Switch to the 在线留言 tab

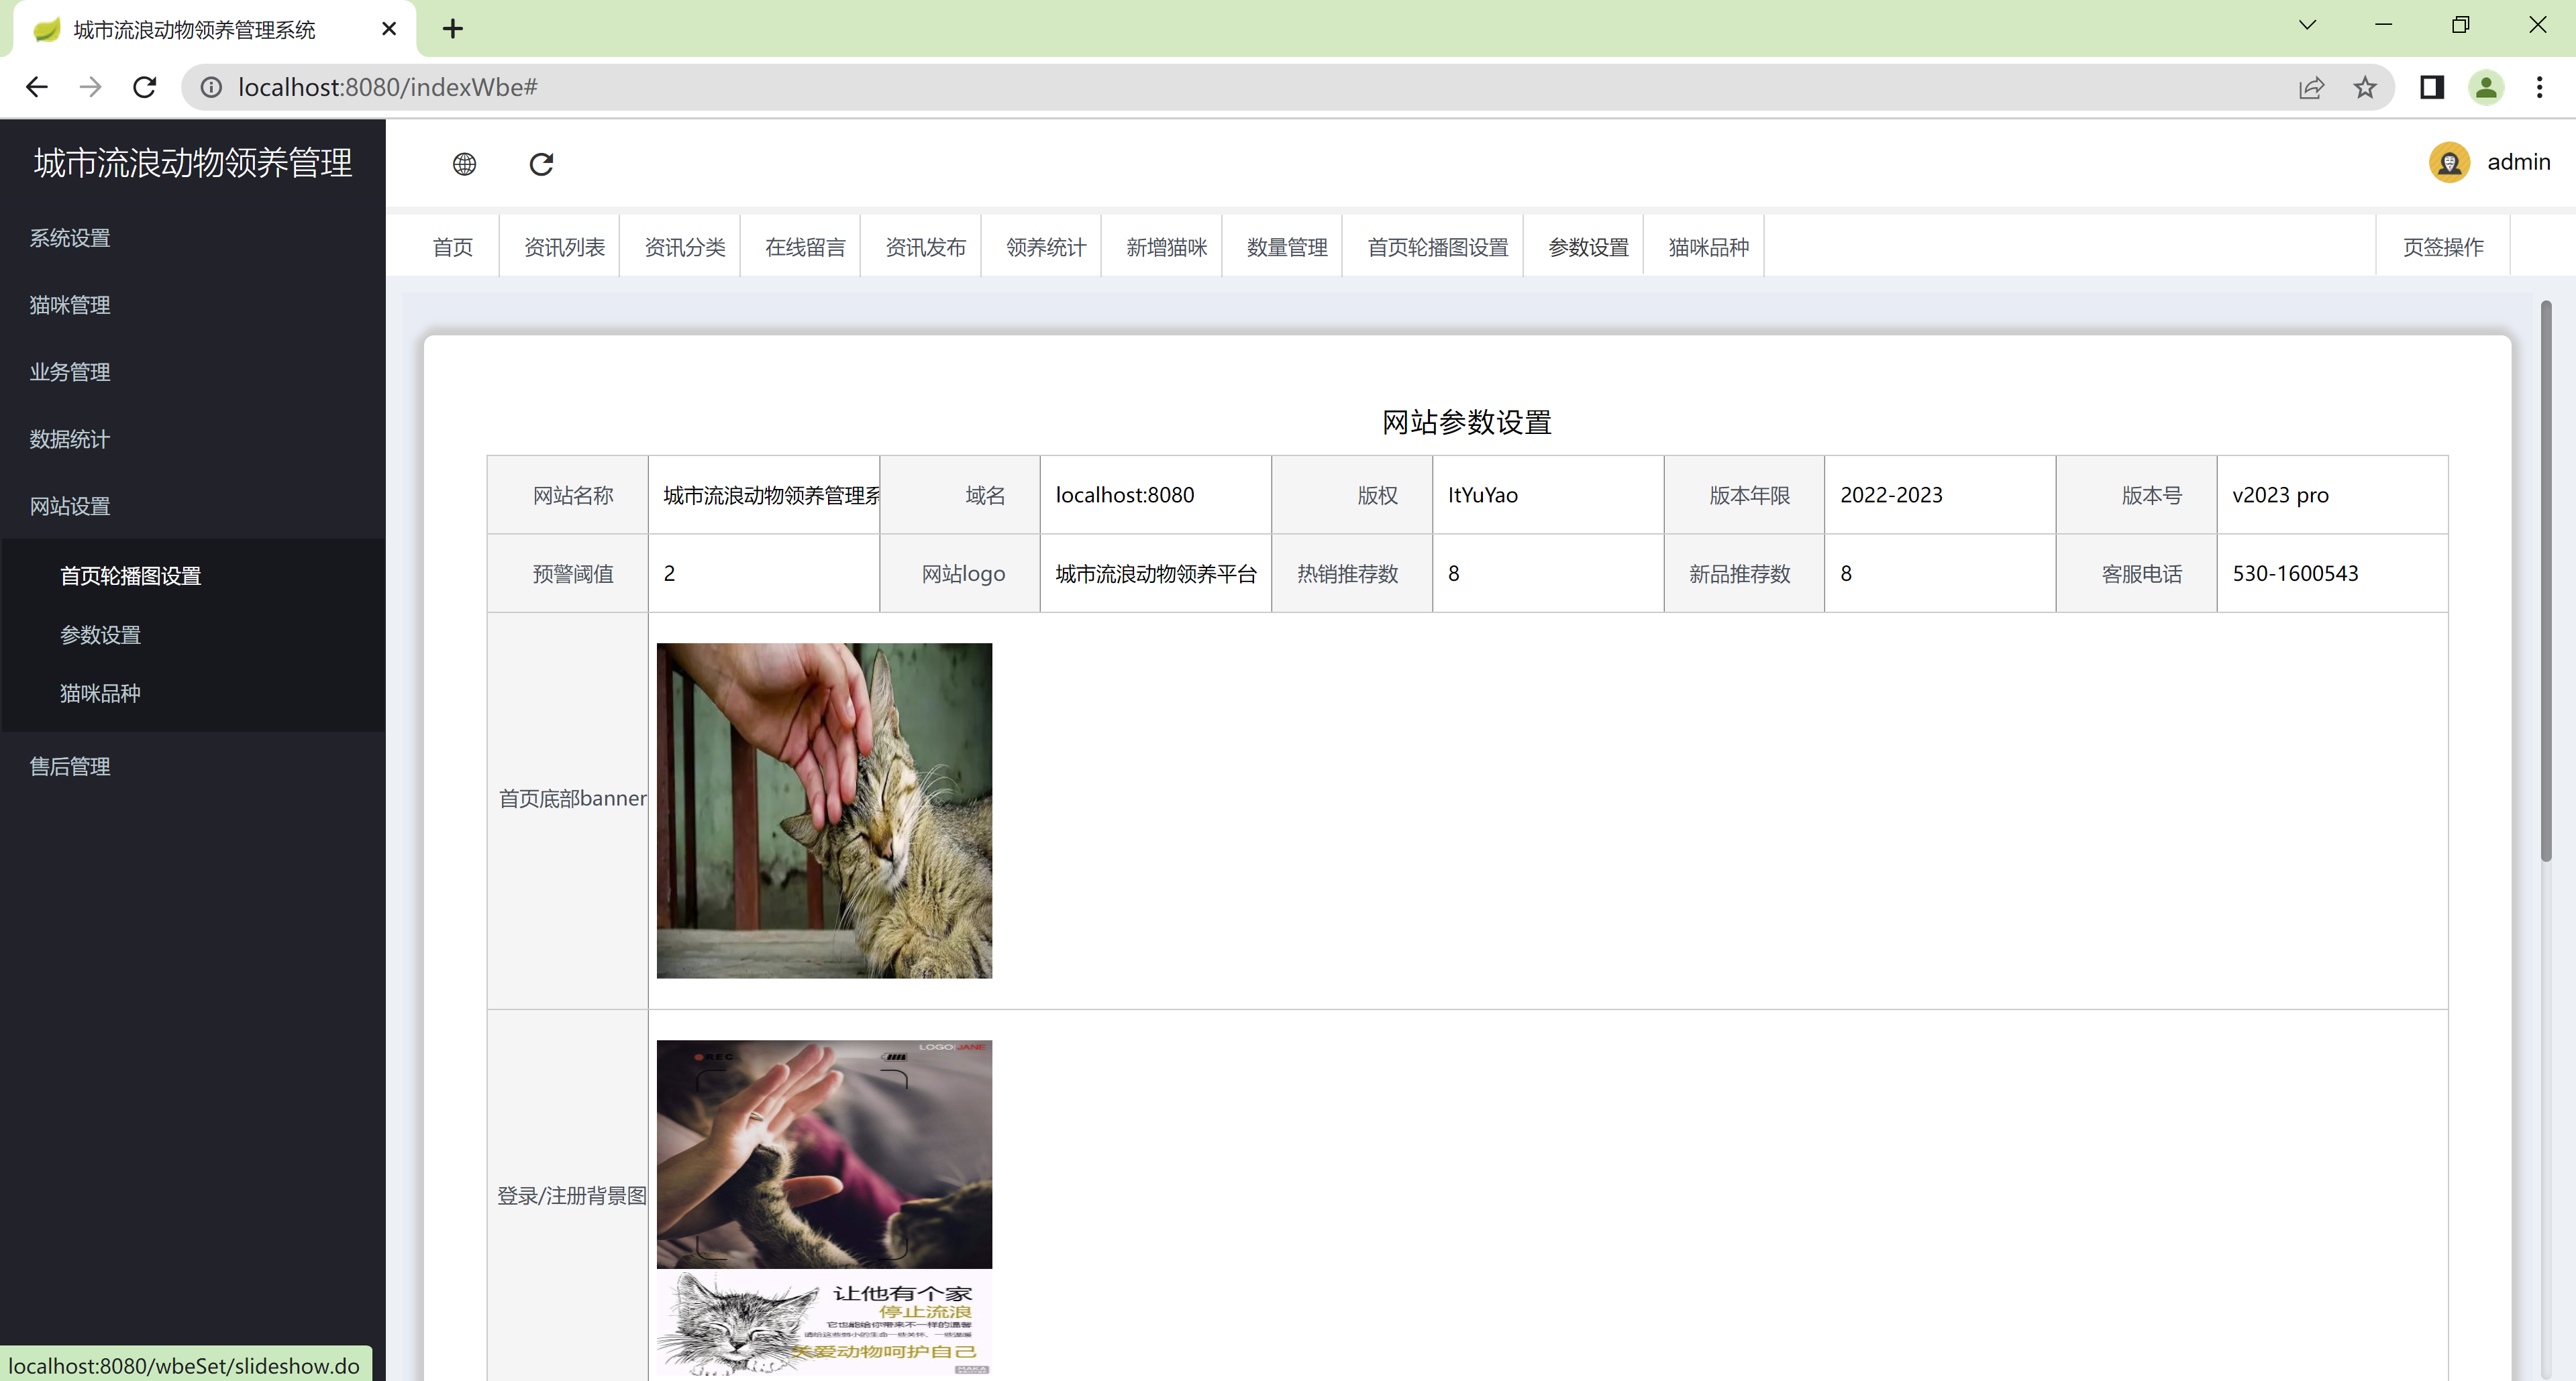806,247
